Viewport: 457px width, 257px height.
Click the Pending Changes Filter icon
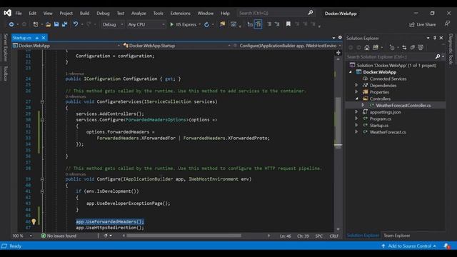click(x=392, y=48)
